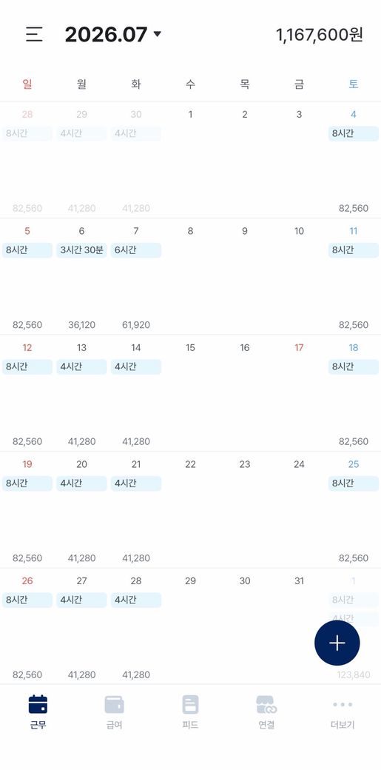Open the 6시간 shift on the 7th
Screen dimensions: 381x770
136,250
